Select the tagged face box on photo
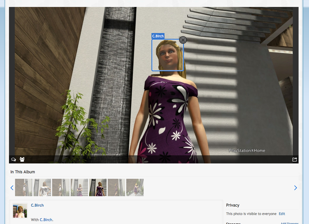Image resolution: width=309 pixels, height=224 pixels. coord(167,55)
